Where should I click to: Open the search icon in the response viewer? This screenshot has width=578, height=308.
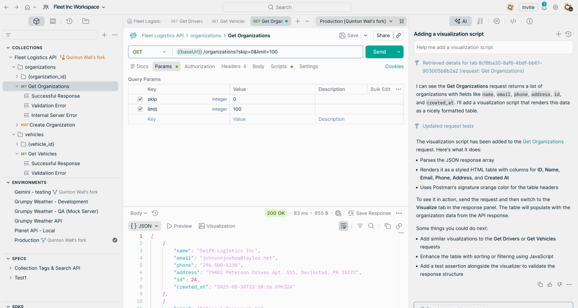click(371, 226)
